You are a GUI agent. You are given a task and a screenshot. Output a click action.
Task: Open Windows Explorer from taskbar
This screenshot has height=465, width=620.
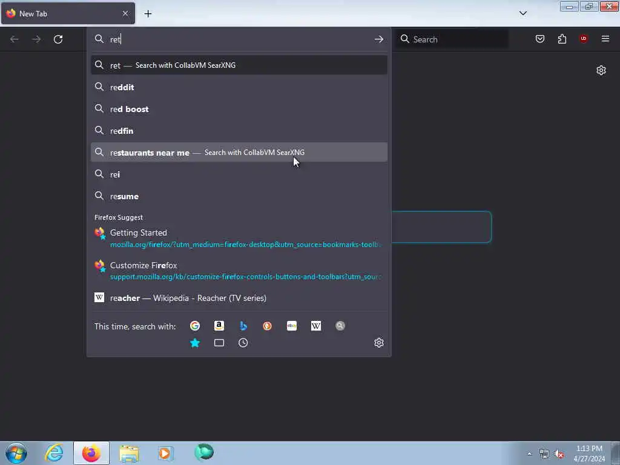[129, 453]
